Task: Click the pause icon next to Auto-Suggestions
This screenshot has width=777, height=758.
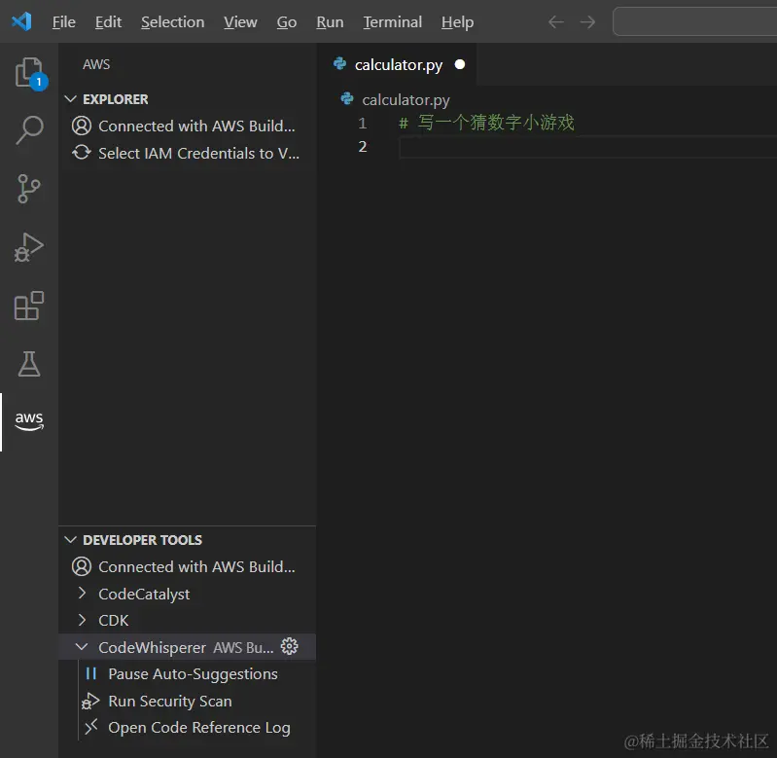Action: click(x=91, y=673)
